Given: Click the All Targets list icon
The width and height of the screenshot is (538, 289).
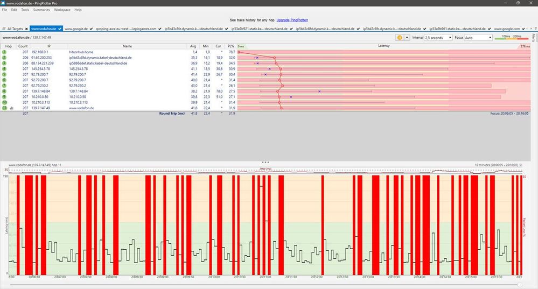Looking at the screenshot, I should click(4, 29).
